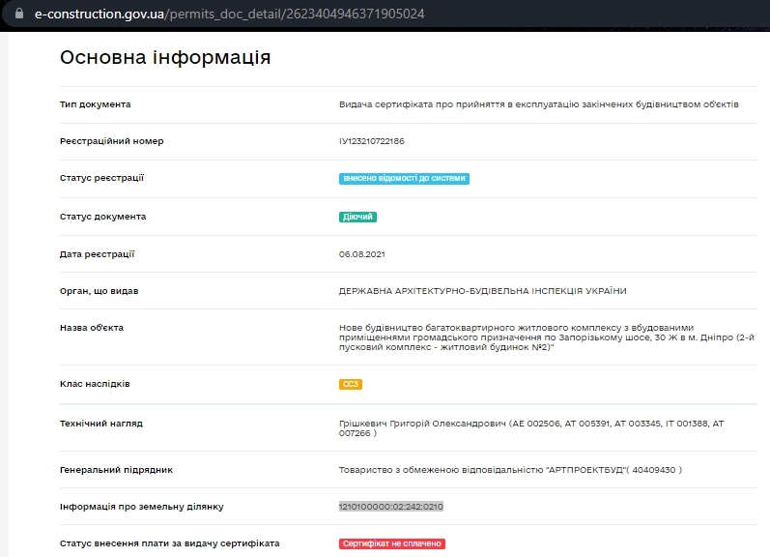Click the 'Основна інформація' heading

tap(165, 57)
